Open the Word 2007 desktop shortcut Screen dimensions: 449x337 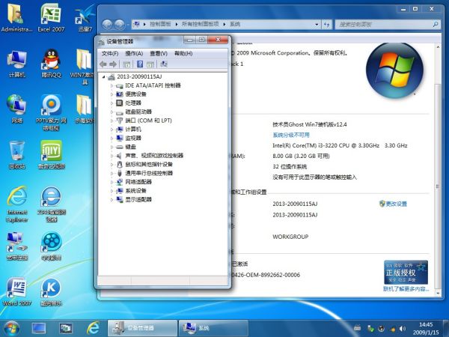pos(16,289)
